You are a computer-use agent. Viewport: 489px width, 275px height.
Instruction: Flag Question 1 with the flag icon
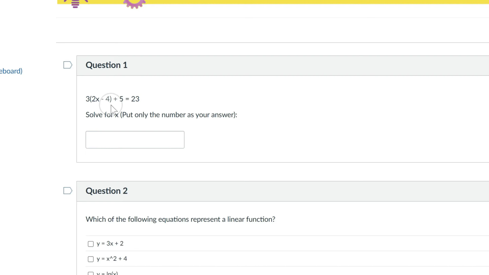(67, 65)
